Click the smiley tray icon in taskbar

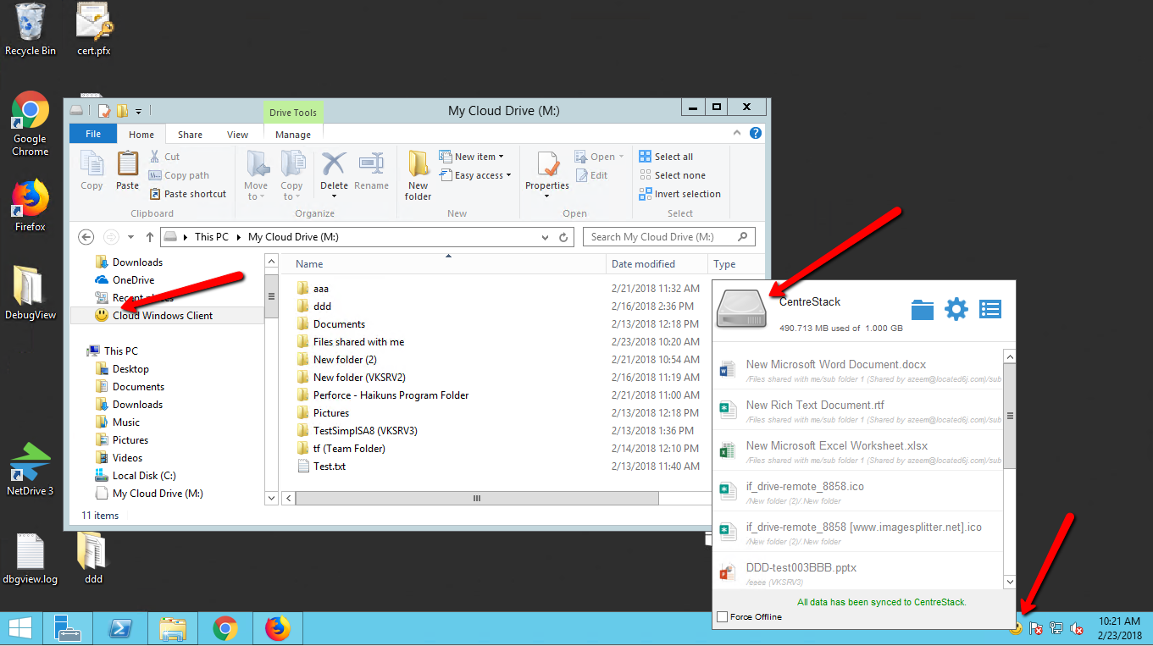pos(1015,628)
